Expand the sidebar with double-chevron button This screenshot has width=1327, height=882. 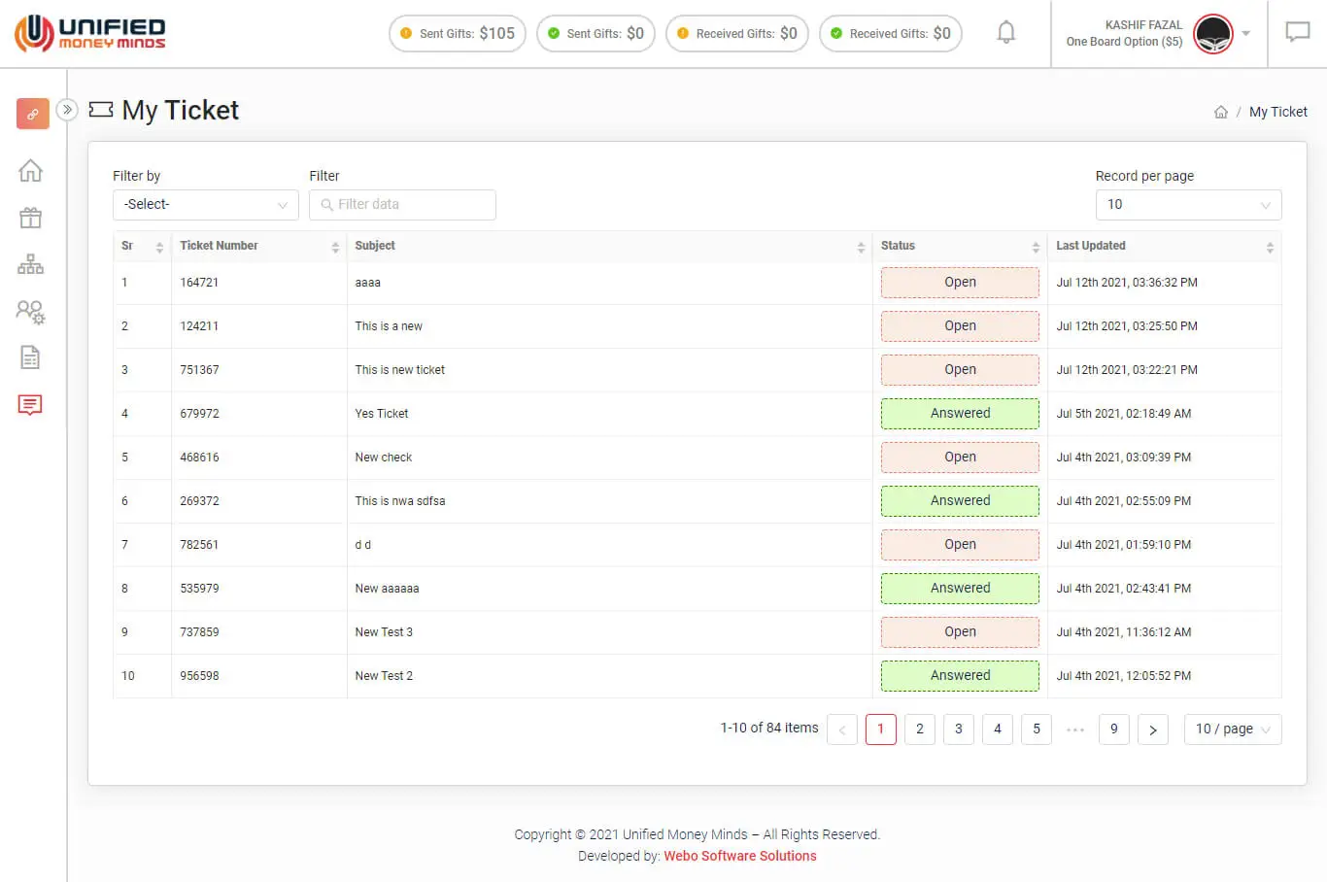tap(67, 110)
